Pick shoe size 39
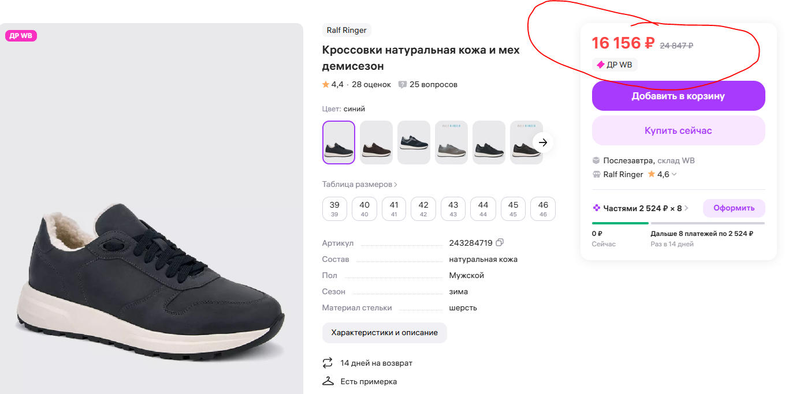This screenshot has height=394, width=785. pyautogui.click(x=334, y=208)
